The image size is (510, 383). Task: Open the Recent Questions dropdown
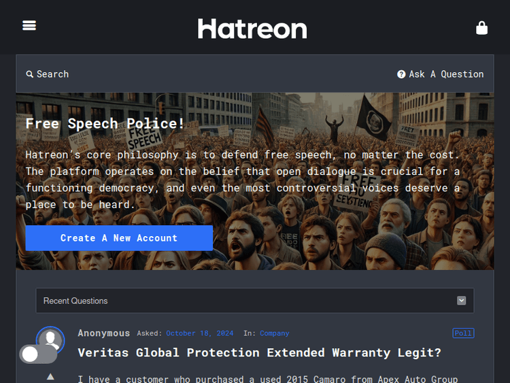pyautogui.click(x=255, y=301)
